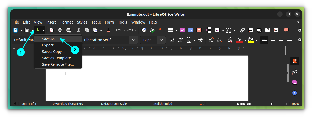This screenshot has width=312, height=117.
Task: Click the Insert Chart icon
Action: pos(191,30)
